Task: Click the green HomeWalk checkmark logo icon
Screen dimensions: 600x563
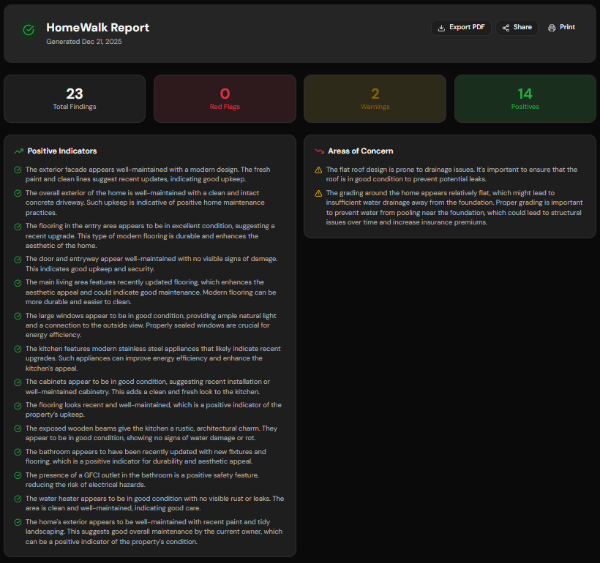Action: [x=28, y=30]
